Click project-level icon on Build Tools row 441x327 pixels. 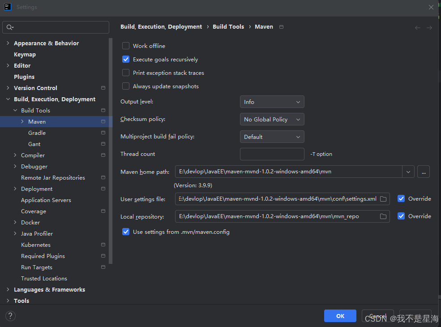103,110
